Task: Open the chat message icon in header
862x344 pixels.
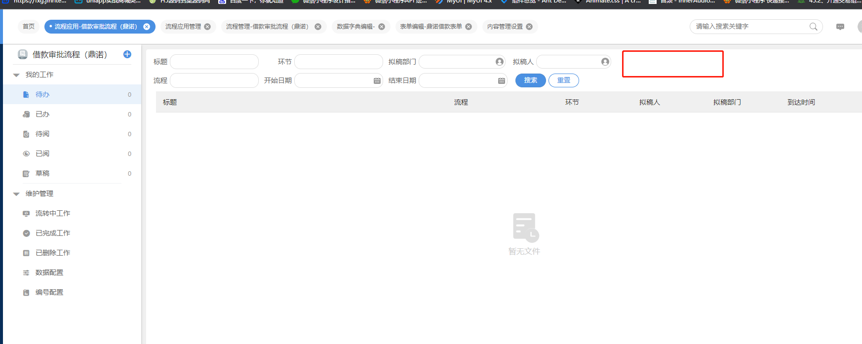Action: click(840, 27)
